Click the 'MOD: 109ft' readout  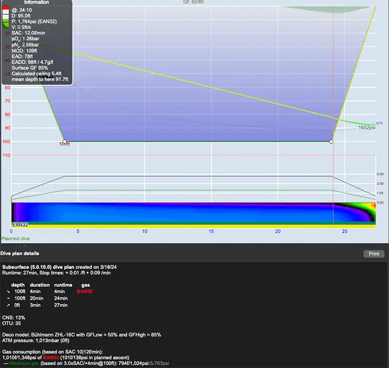pos(24,51)
